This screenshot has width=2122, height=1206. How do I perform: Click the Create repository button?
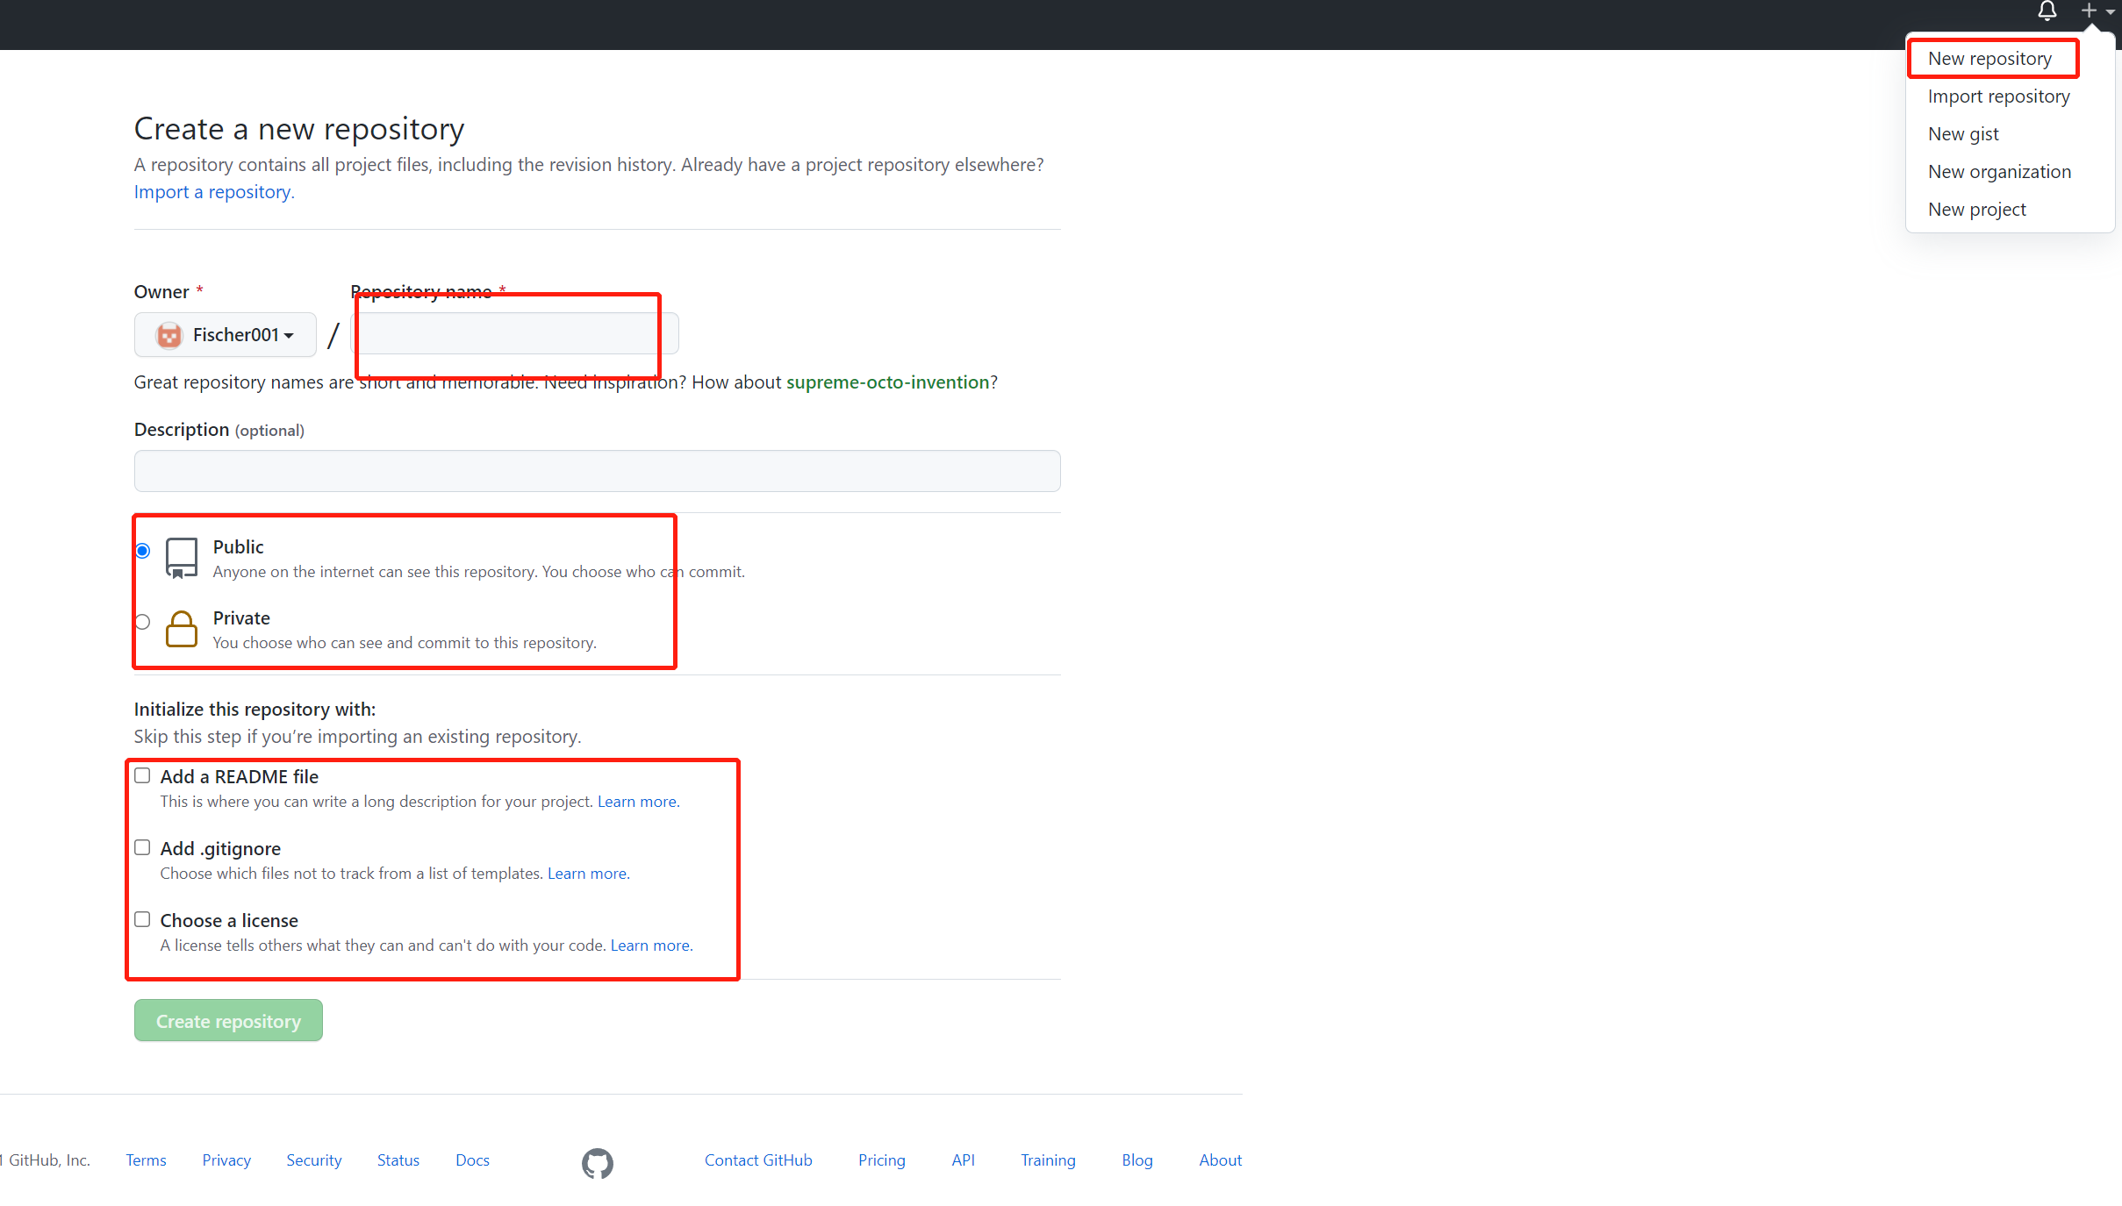pyautogui.click(x=227, y=1021)
